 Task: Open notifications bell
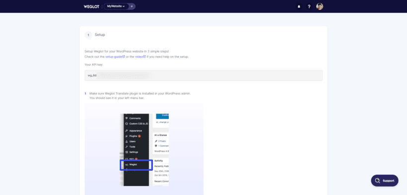(x=299, y=6)
